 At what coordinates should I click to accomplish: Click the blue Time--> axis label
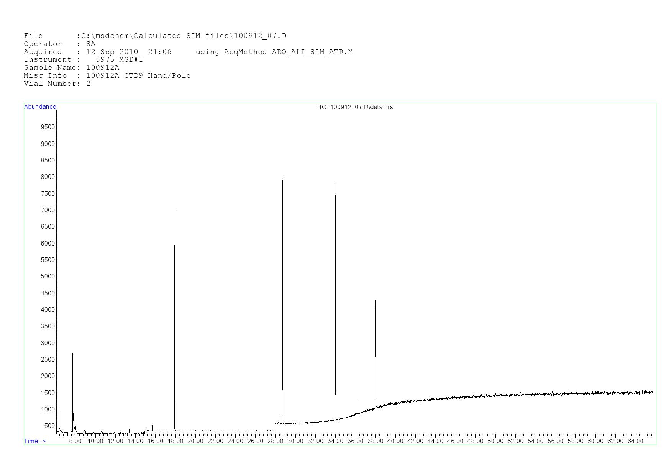point(35,441)
